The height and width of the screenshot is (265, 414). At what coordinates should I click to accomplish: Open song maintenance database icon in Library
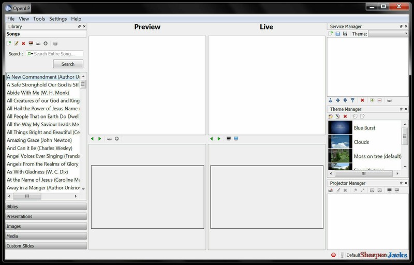(x=55, y=43)
